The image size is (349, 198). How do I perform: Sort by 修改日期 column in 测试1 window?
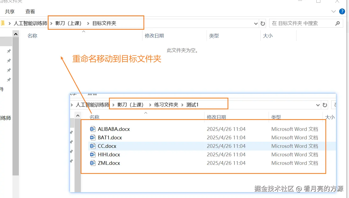coord(216,117)
